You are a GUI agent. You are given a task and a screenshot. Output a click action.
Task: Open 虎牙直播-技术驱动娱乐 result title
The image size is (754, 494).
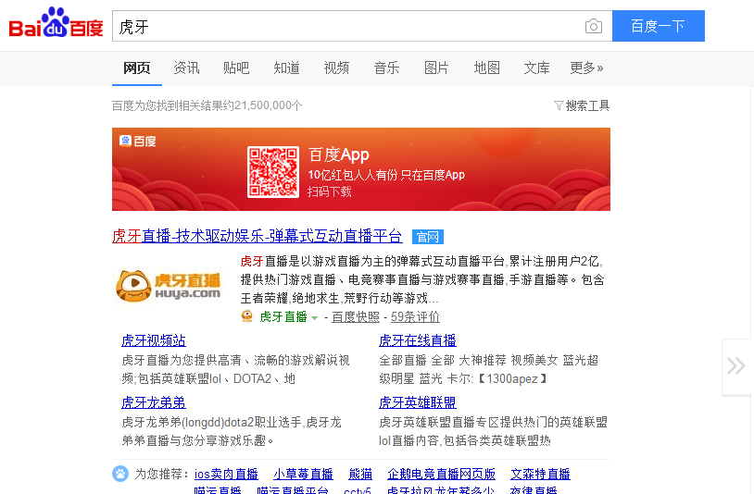tap(258, 236)
